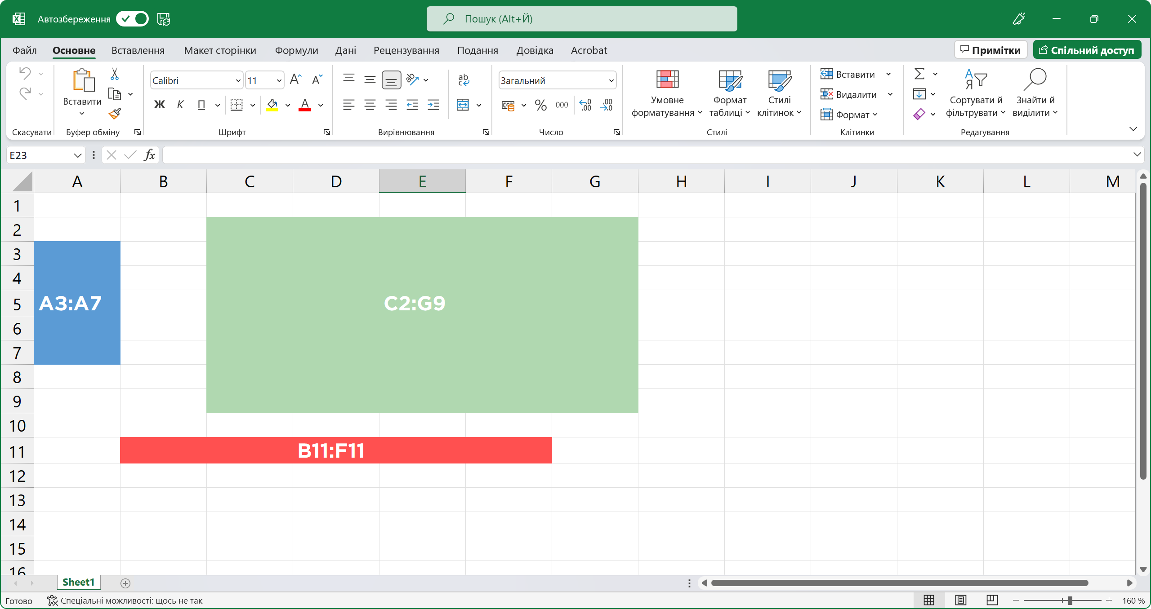
Task: Expand the Name Box dropdown arrow
Action: 77,155
